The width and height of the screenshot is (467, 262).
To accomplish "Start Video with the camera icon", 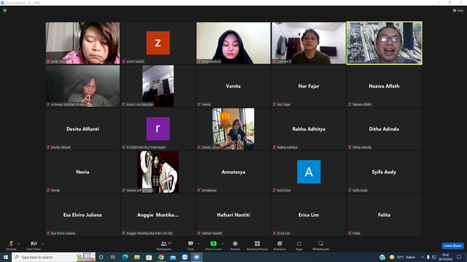I will (34, 245).
